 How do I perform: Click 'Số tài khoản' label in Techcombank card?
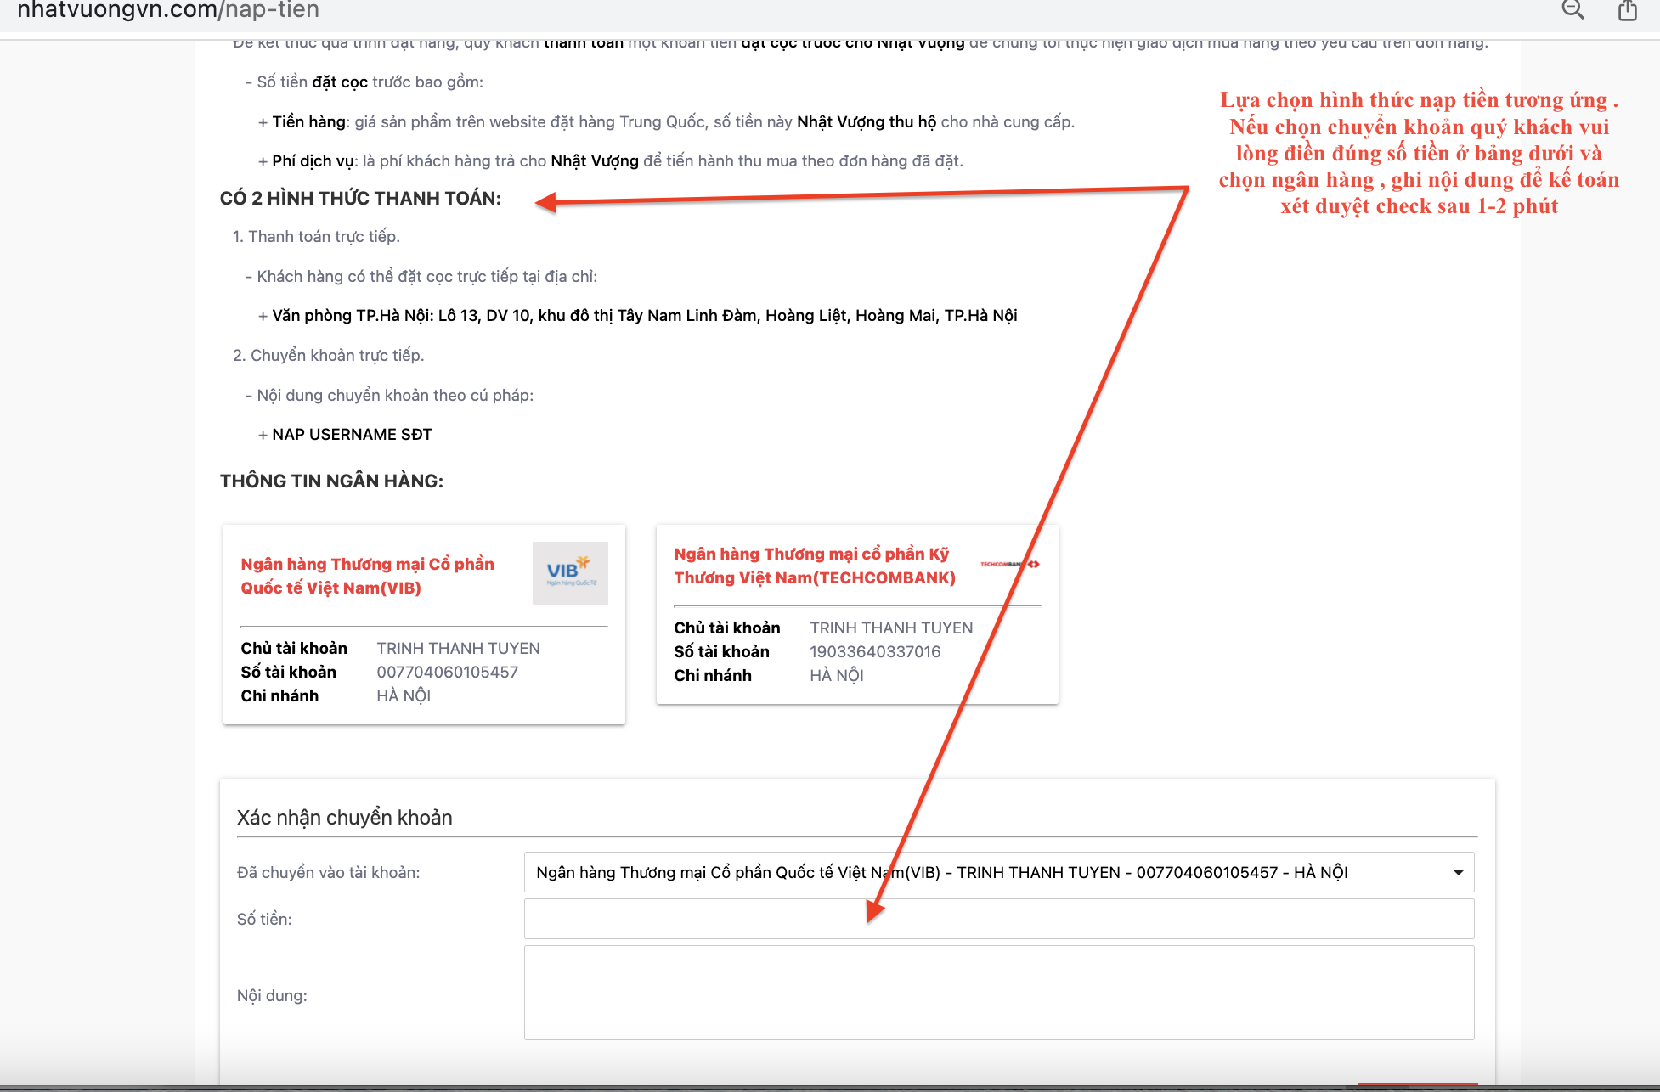[721, 651]
